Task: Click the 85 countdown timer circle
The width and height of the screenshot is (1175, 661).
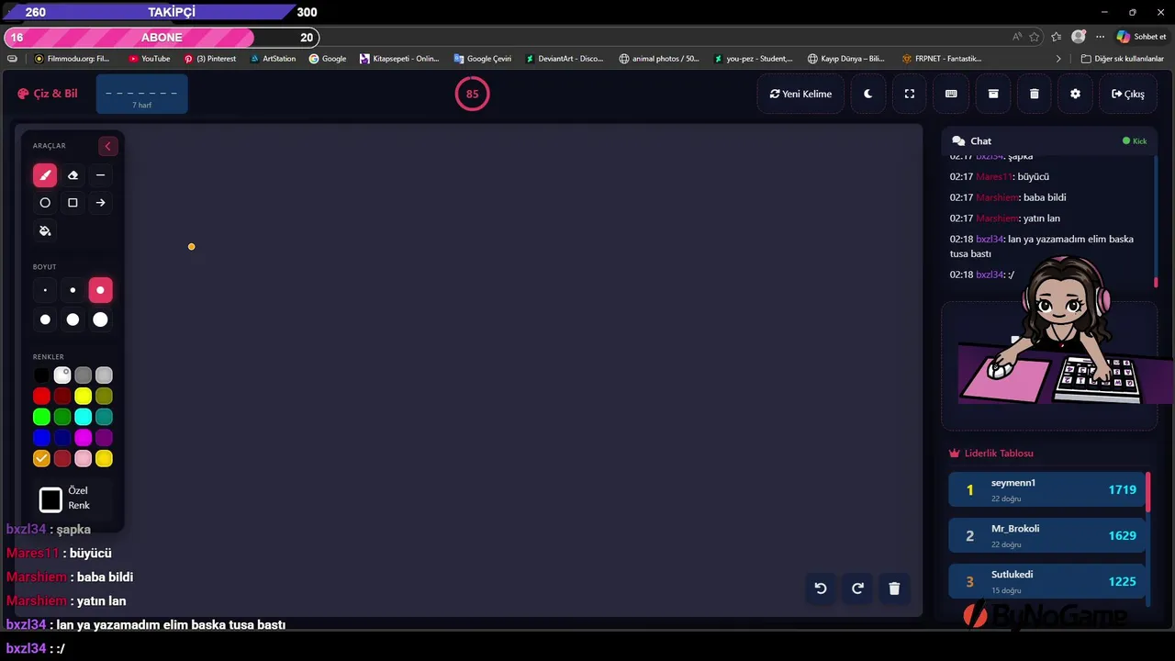Action: tap(472, 94)
